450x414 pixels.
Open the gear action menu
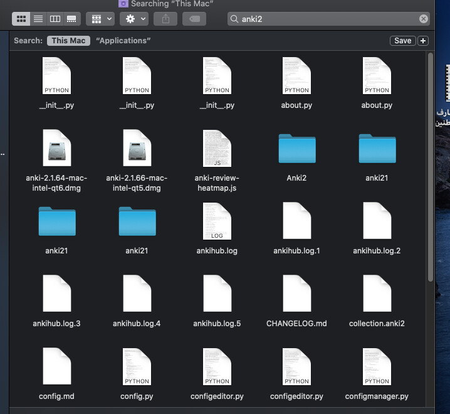pyautogui.click(x=135, y=19)
